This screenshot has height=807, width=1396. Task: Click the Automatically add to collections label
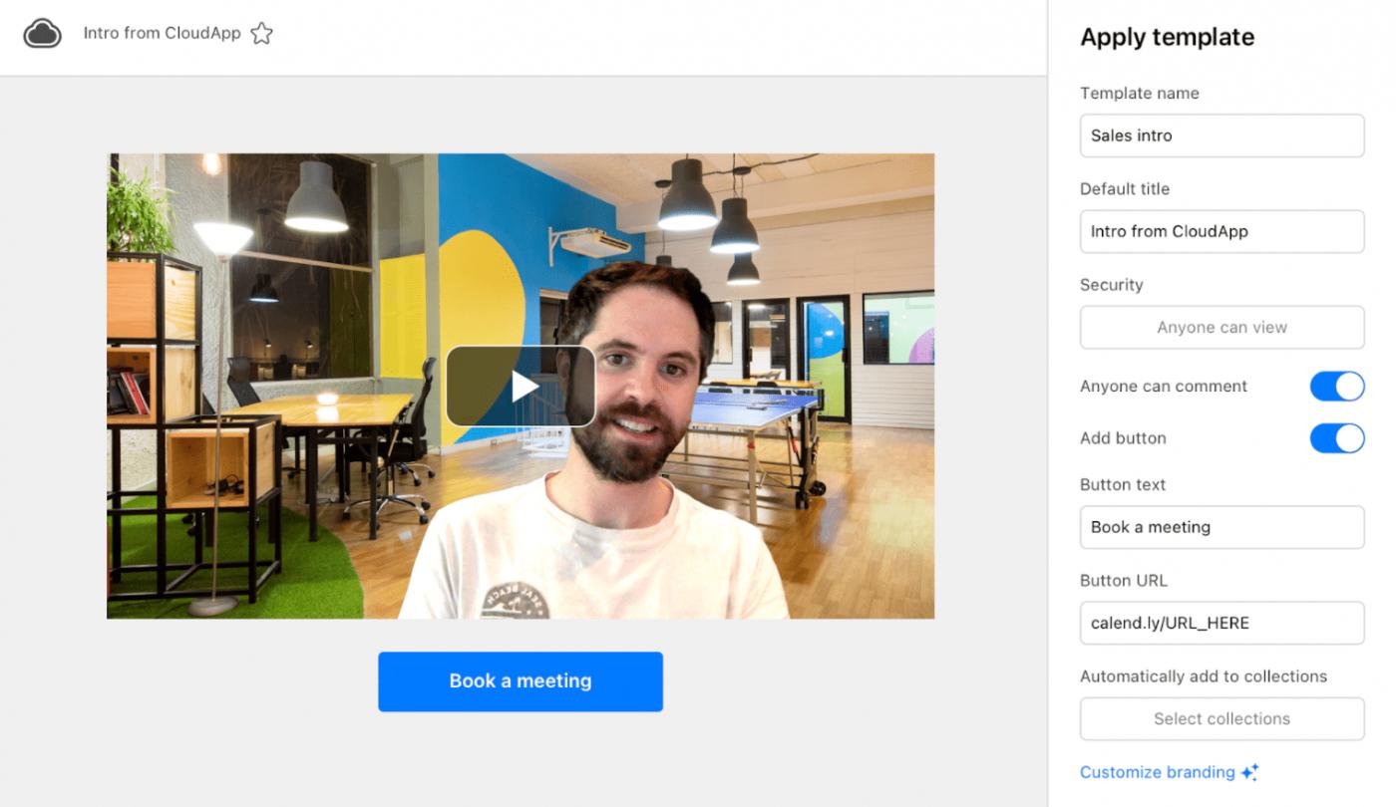pos(1204,676)
